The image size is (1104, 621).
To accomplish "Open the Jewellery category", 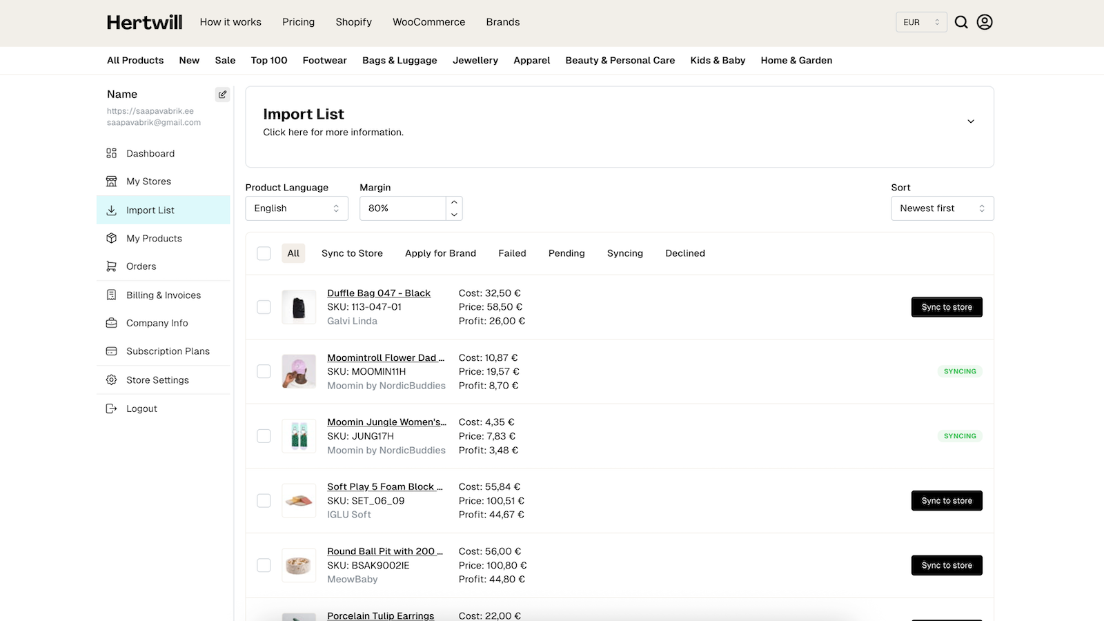I will coord(475,61).
